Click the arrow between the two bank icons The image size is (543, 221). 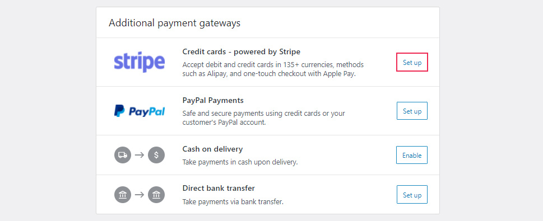coord(139,195)
